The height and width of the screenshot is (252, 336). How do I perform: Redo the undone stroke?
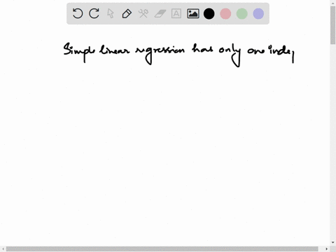94,13
